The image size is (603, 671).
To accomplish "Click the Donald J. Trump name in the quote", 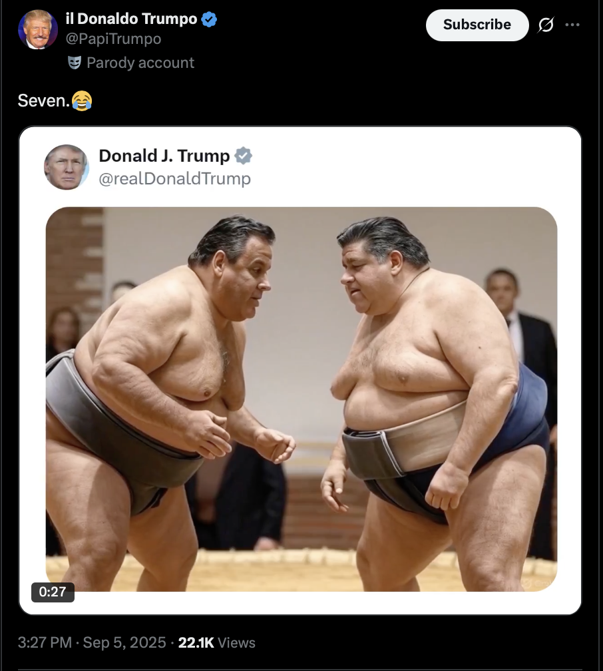I will pyautogui.click(x=164, y=156).
